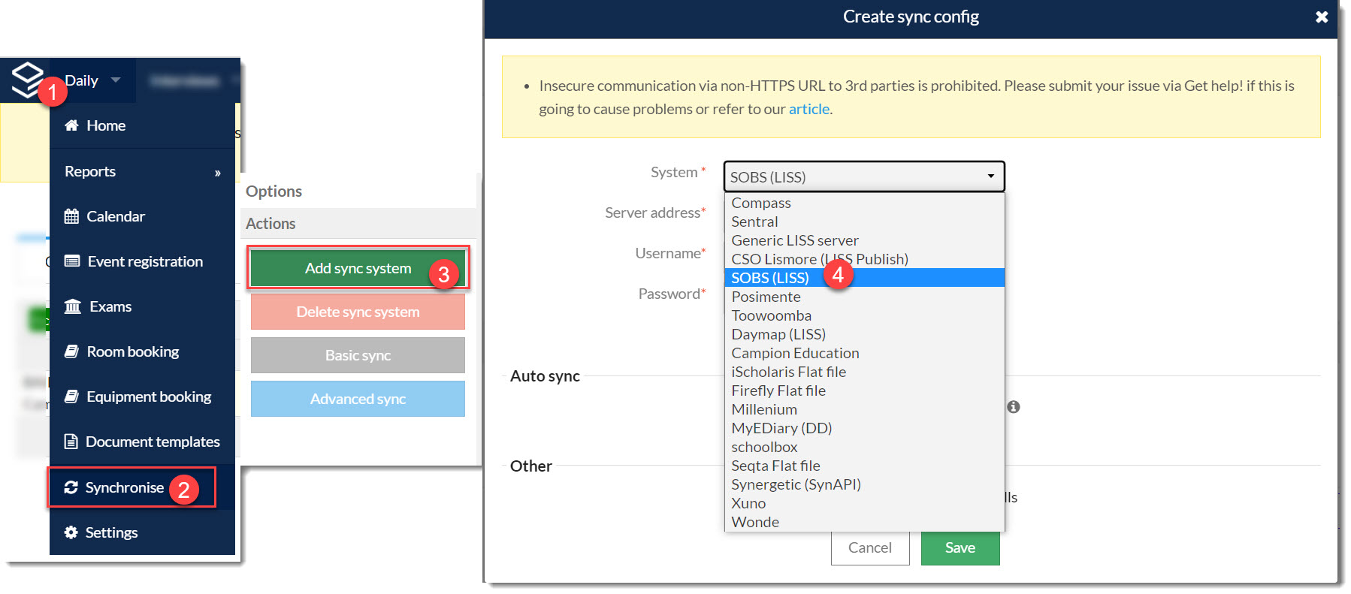Click the Save button

tap(960, 547)
